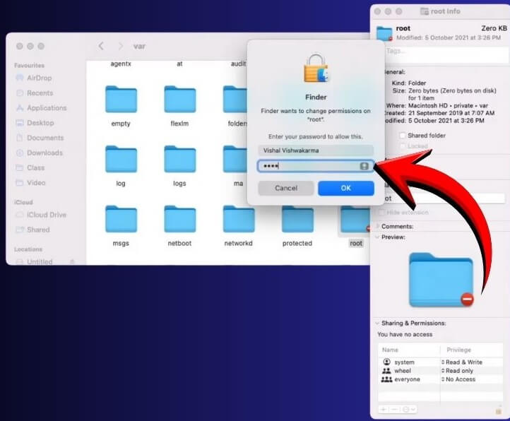
Task: Toggle the Locked checkbox
Action: [x=403, y=146]
